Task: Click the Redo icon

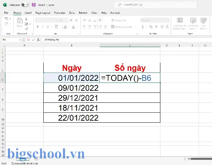Action: pyautogui.click(x=6, y=24)
